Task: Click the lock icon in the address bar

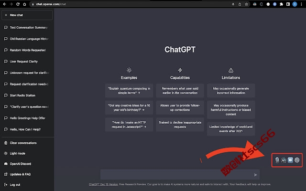Action: pos(33,4)
